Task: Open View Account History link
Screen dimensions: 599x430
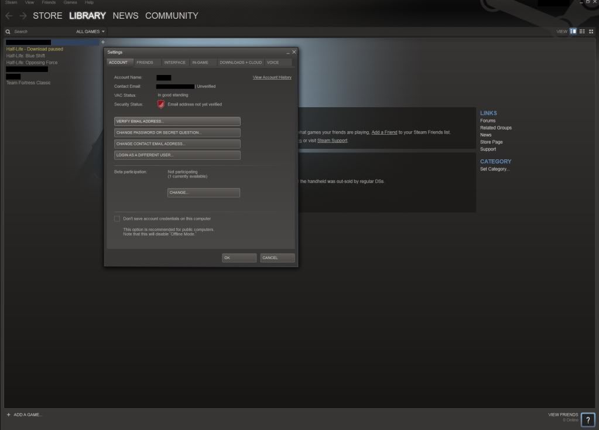Action: pos(272,77)
